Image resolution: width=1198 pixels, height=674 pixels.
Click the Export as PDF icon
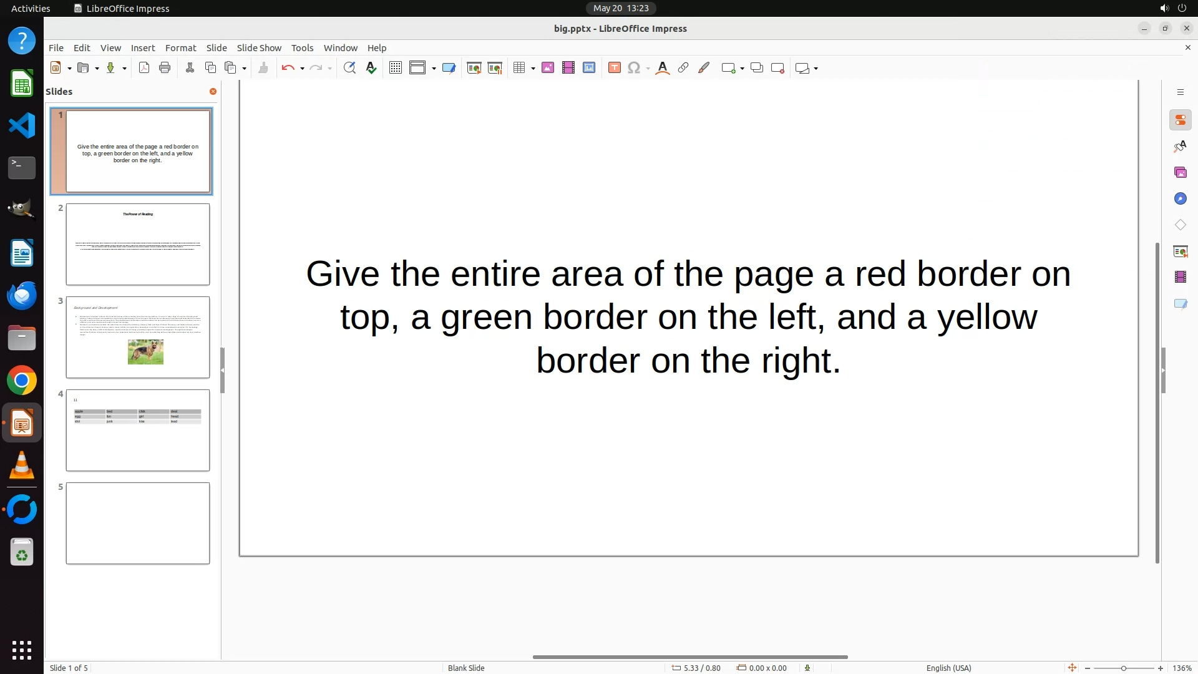point(144,68)
